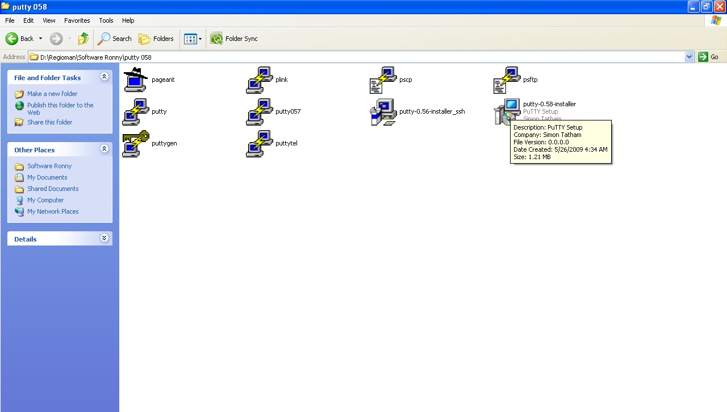Select the puttygen key icon
Viewport: 727px width, 412px height.
click(x=135, y=143)
